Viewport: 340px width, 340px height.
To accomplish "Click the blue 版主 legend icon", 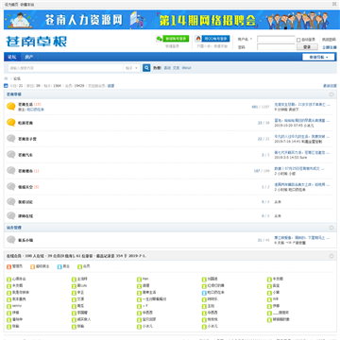I will [x=59, y=266].
